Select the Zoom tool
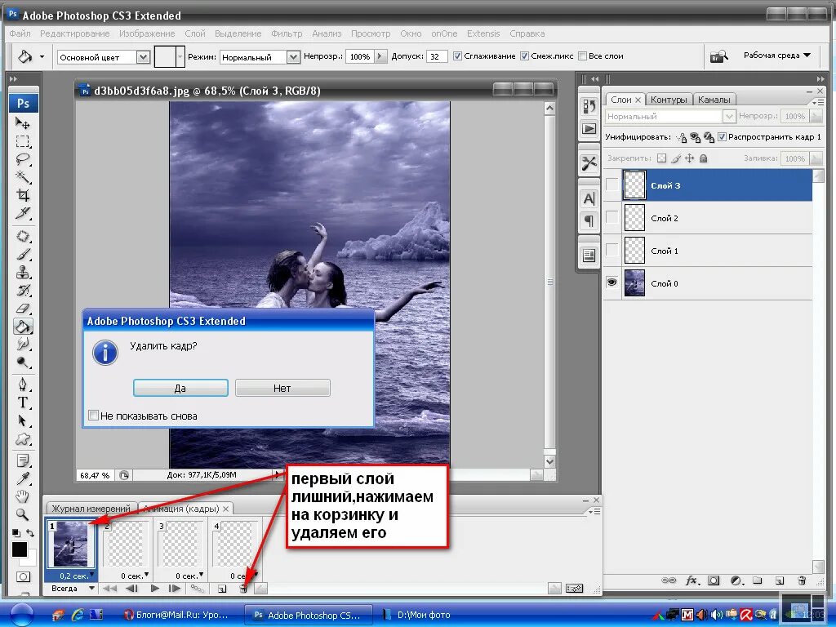Image resolution: width=836 pixels, height=627 pixels. (x=22, y=514)
